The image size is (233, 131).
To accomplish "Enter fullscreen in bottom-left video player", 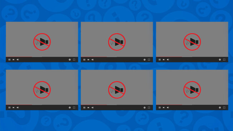I will (74, 107).
